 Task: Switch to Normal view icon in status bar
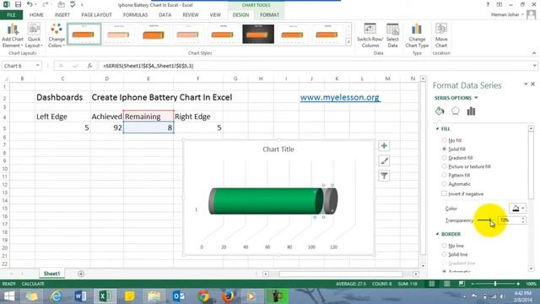pyautogui.click(x=431, y=284)
